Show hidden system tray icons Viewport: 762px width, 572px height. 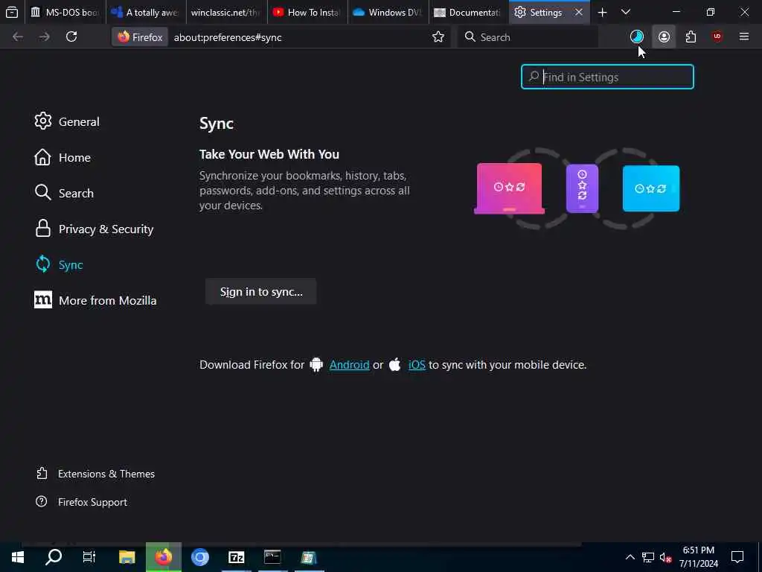coord(630,557)
